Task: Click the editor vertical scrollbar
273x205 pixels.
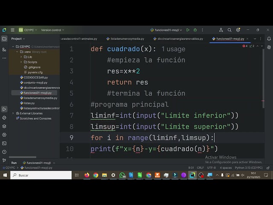Action: [263, 79]
